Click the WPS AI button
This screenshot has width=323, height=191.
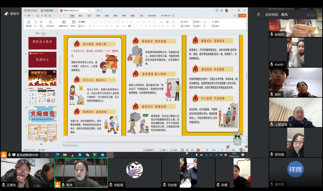click(x=166, y=15)
